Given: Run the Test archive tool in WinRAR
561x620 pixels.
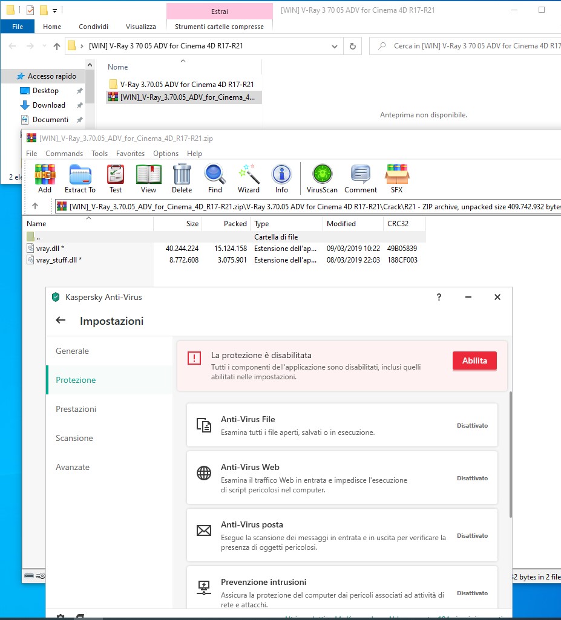Looking at the screenshot, I should point(116,178).
